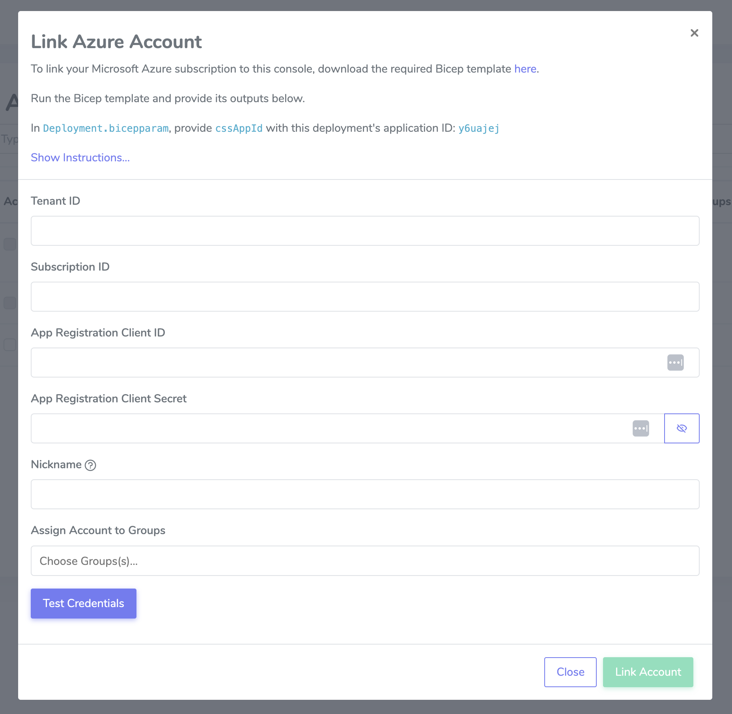
Task: Focus the Nickname text box
Action: 365,494
